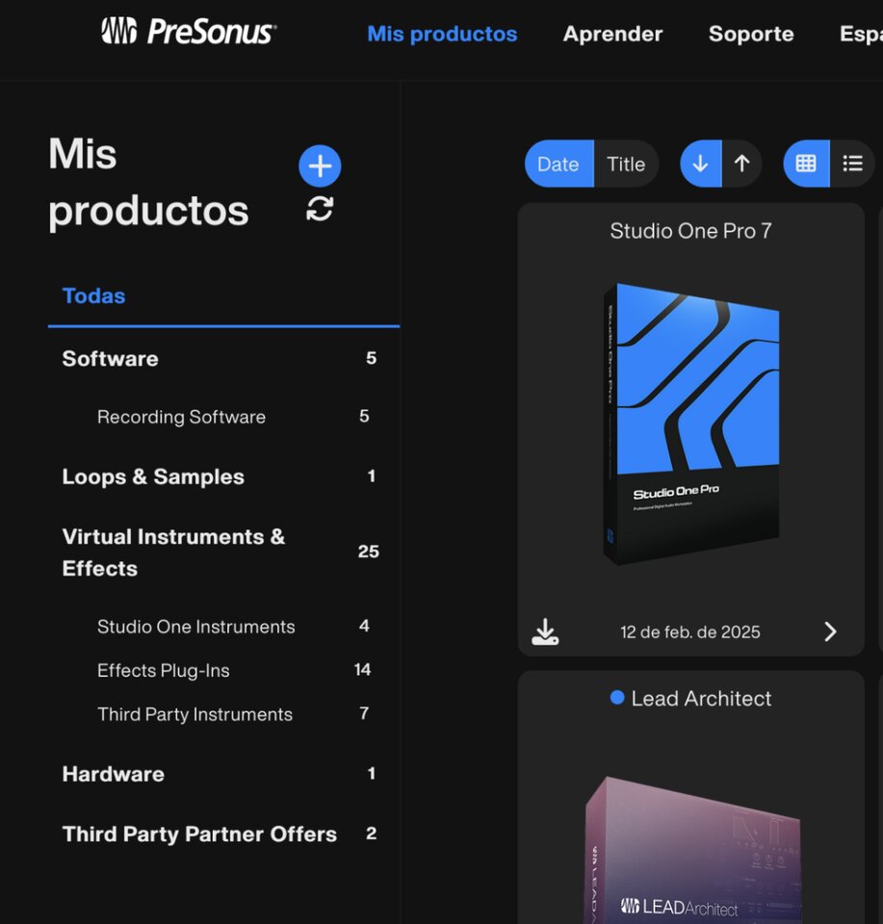The width and height of the screenshot is (883, 924).
Task: Click the refresh icon to reload products
Action: (x=319, y=210)
